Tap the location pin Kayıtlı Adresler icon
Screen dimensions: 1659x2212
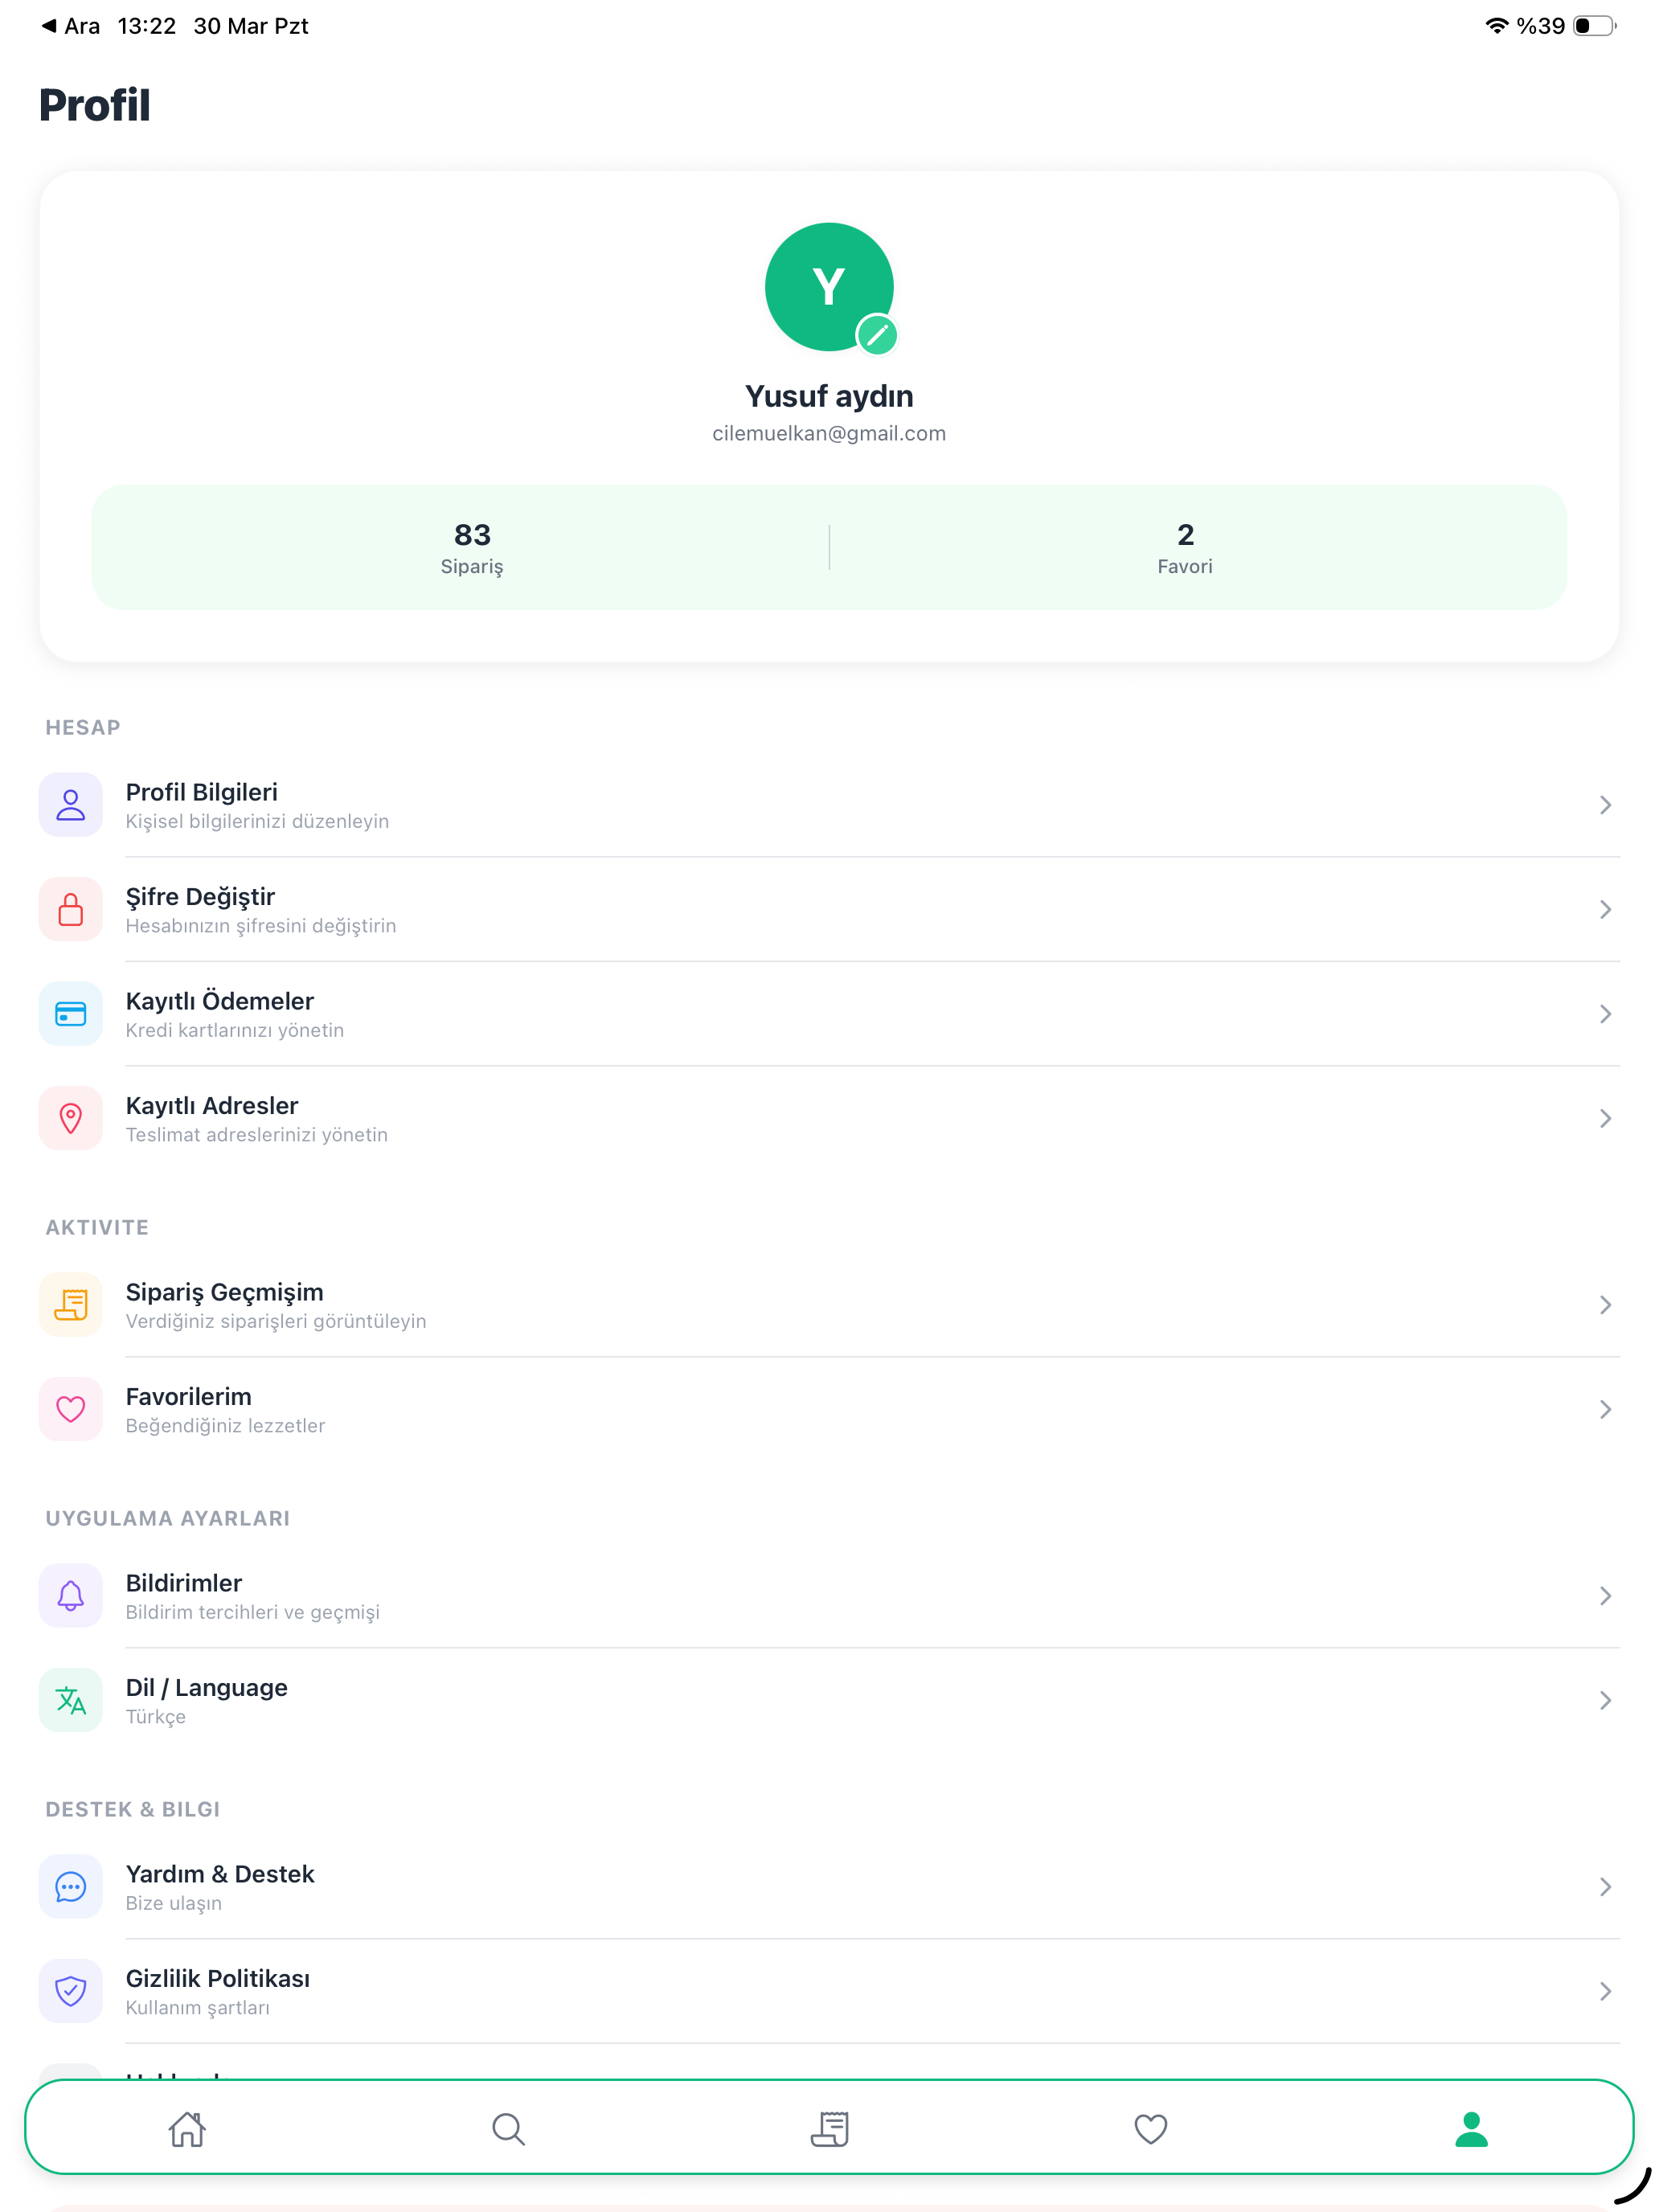coord(70,1118)
